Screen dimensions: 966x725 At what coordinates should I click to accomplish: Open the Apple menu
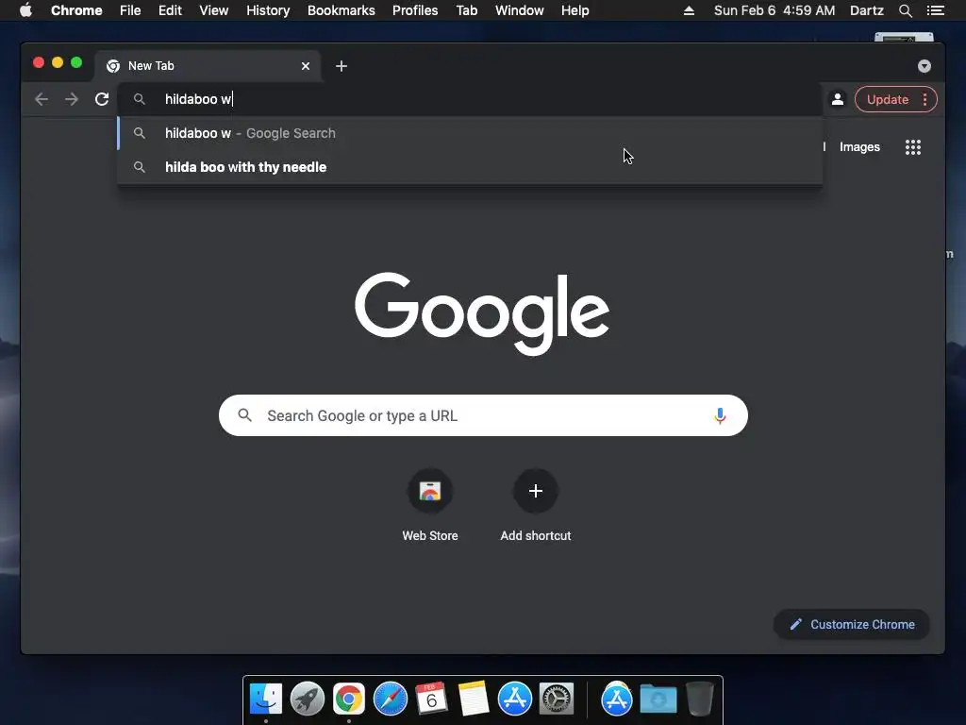(25, 10)
